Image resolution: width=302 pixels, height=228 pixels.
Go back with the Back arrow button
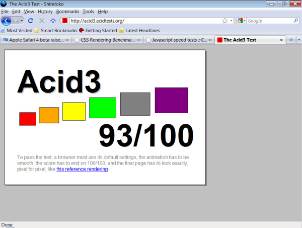coord(6,21)
